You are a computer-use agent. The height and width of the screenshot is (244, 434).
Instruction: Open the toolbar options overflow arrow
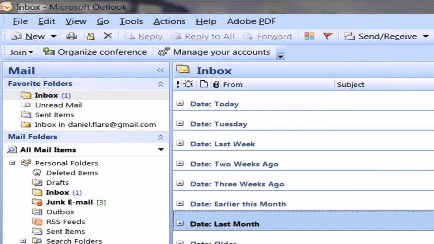(x=280, y=56)
